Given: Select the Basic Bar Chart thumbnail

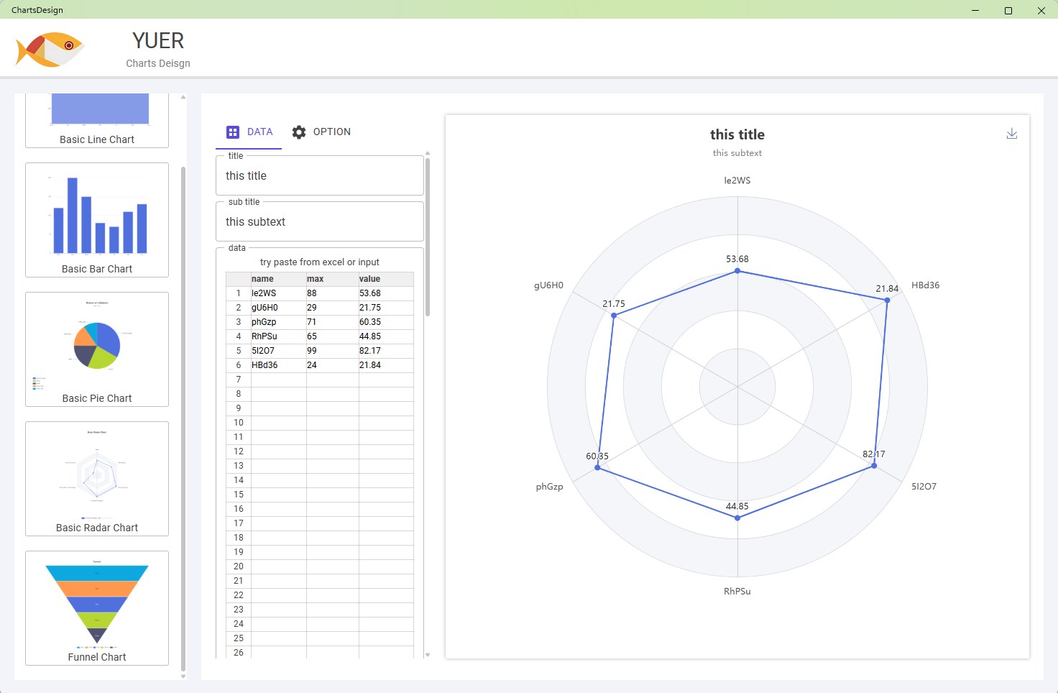Looking at the screenshot, I should (x=97, y=220).
